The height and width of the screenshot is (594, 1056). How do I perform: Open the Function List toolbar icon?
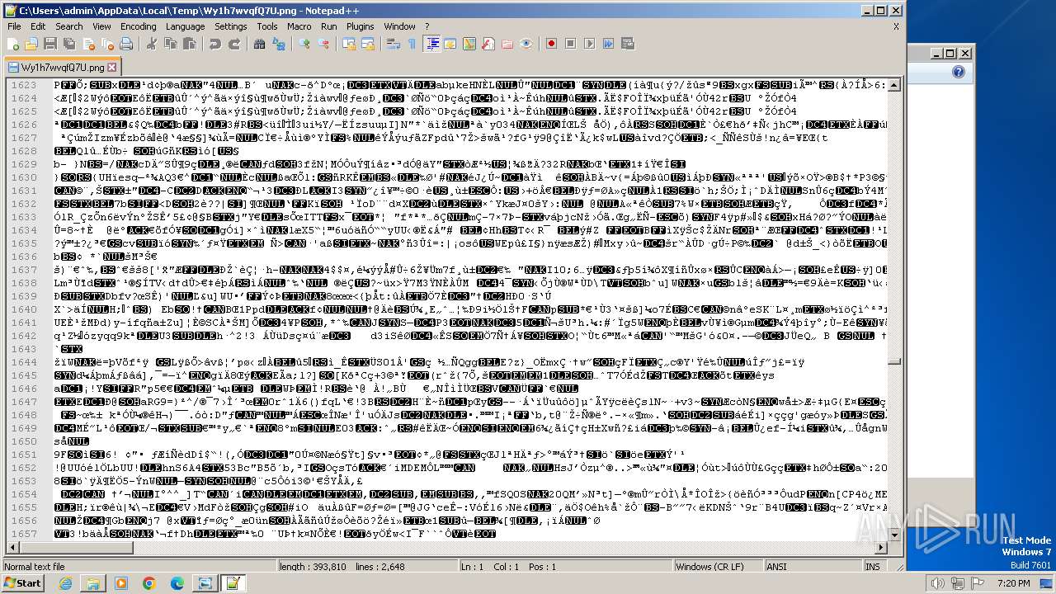(x=488, y=44)
